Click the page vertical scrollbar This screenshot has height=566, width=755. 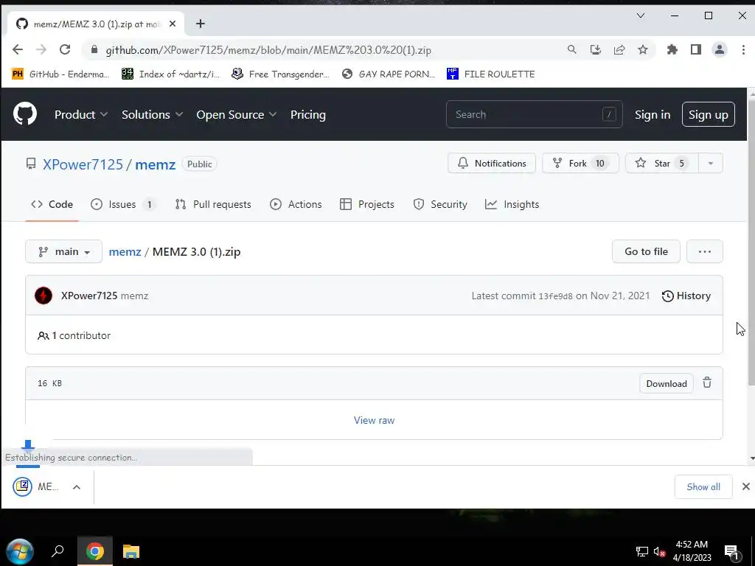pos(752,243)
